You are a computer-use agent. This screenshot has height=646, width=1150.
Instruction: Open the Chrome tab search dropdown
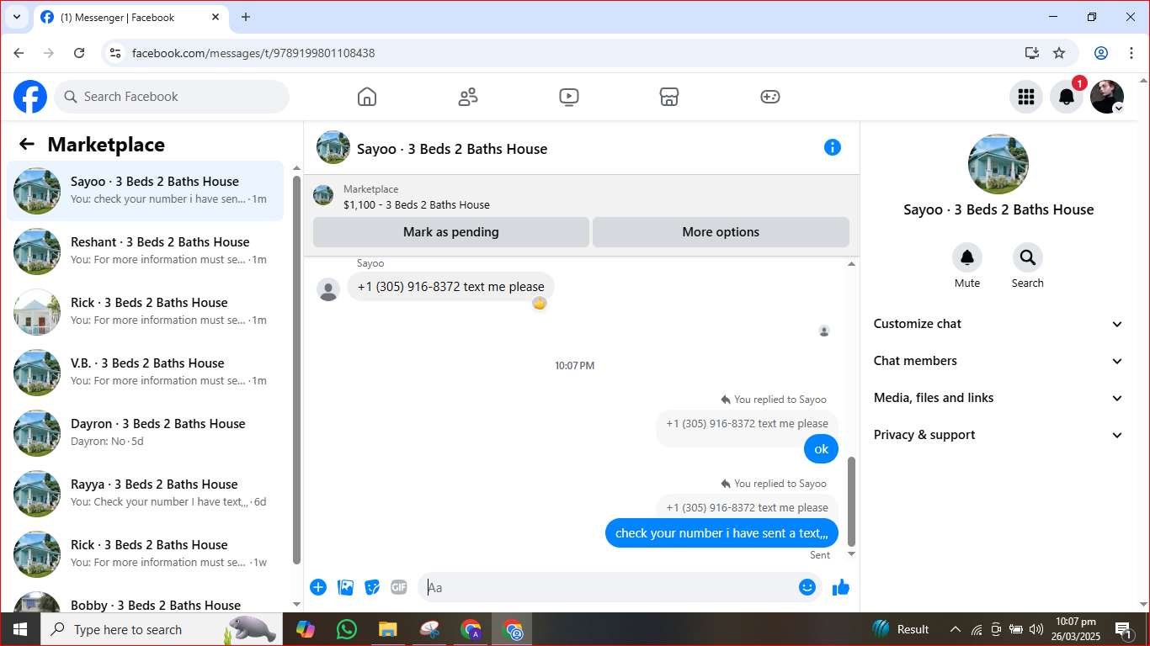[16, 17]
